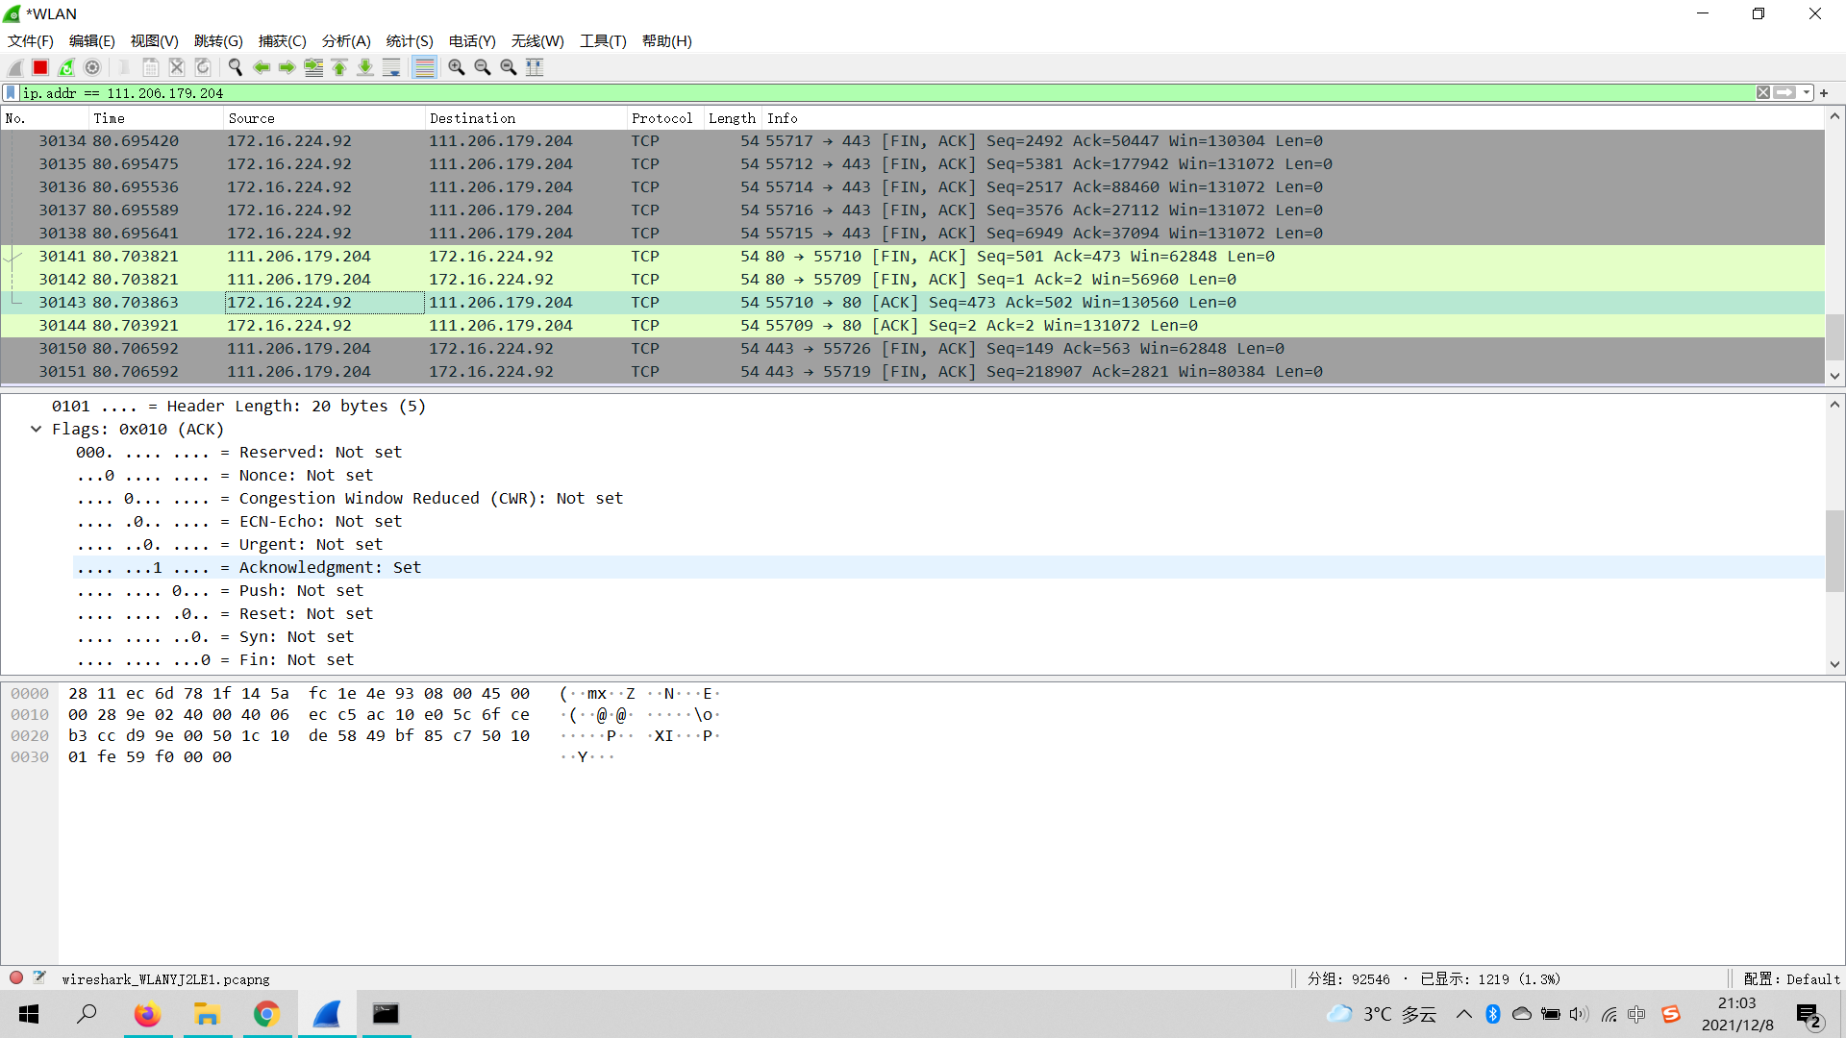Open the 统计(S) menu
The width and height of the screenshot is (1846, 1038).
pos(410,41)
